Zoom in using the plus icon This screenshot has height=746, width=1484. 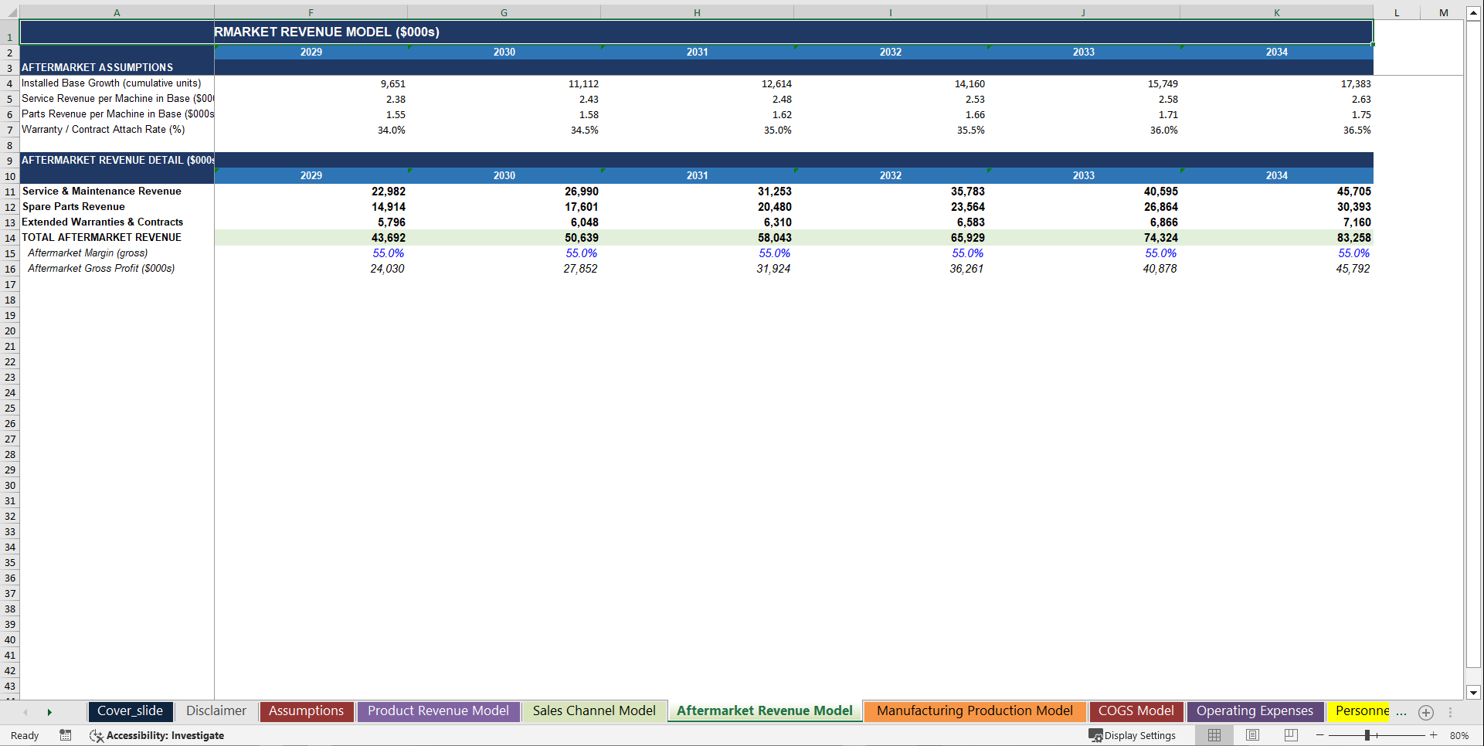pos(1433,735)
